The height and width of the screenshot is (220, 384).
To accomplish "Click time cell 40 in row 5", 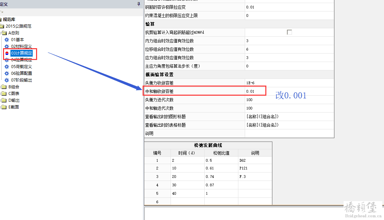I will 187,193.
